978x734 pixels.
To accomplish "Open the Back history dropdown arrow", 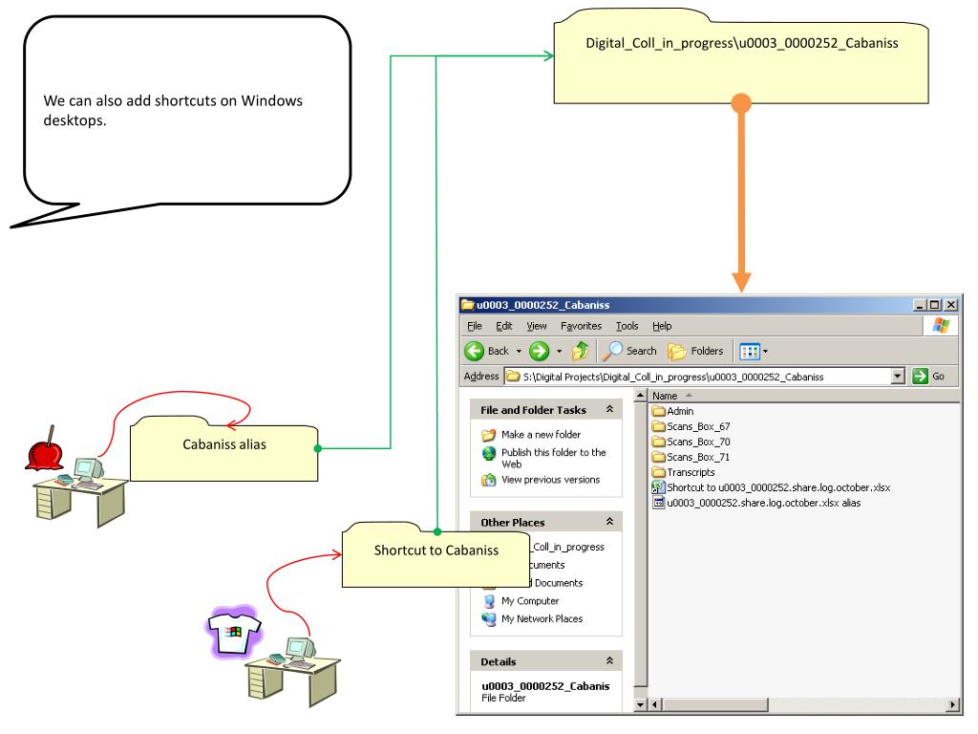I will pos(519,352).
